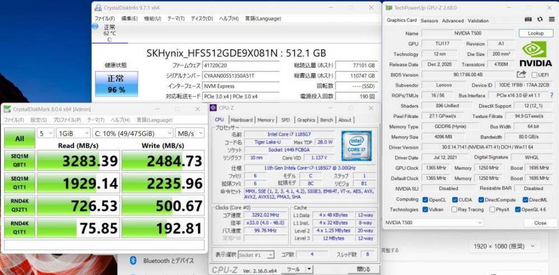Open ディスク(D) menu in CrystalDiskInfo
The width and height of the screenshot is (559, 275).
(x=201, y=18)
